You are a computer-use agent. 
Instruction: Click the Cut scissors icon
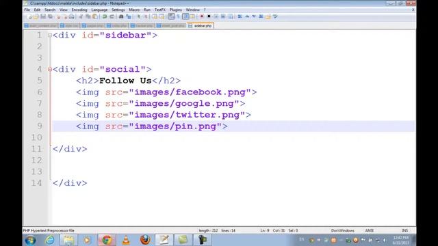(x=81, y=16)
